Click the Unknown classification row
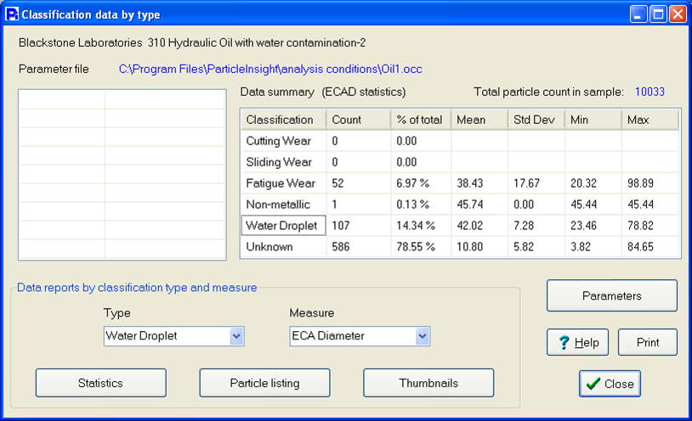This screenshot has width=692, height=421. tap(283, 247)
